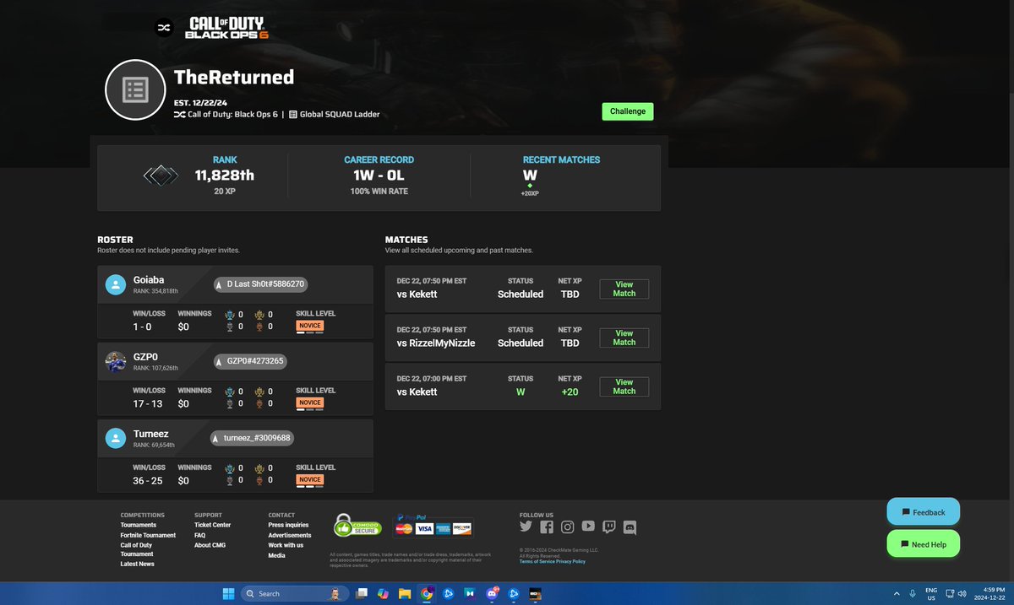Click Goiaba's NOVICE skill level badge
The width and height of the screenshot is (1014, 605).
coord(310,326)
